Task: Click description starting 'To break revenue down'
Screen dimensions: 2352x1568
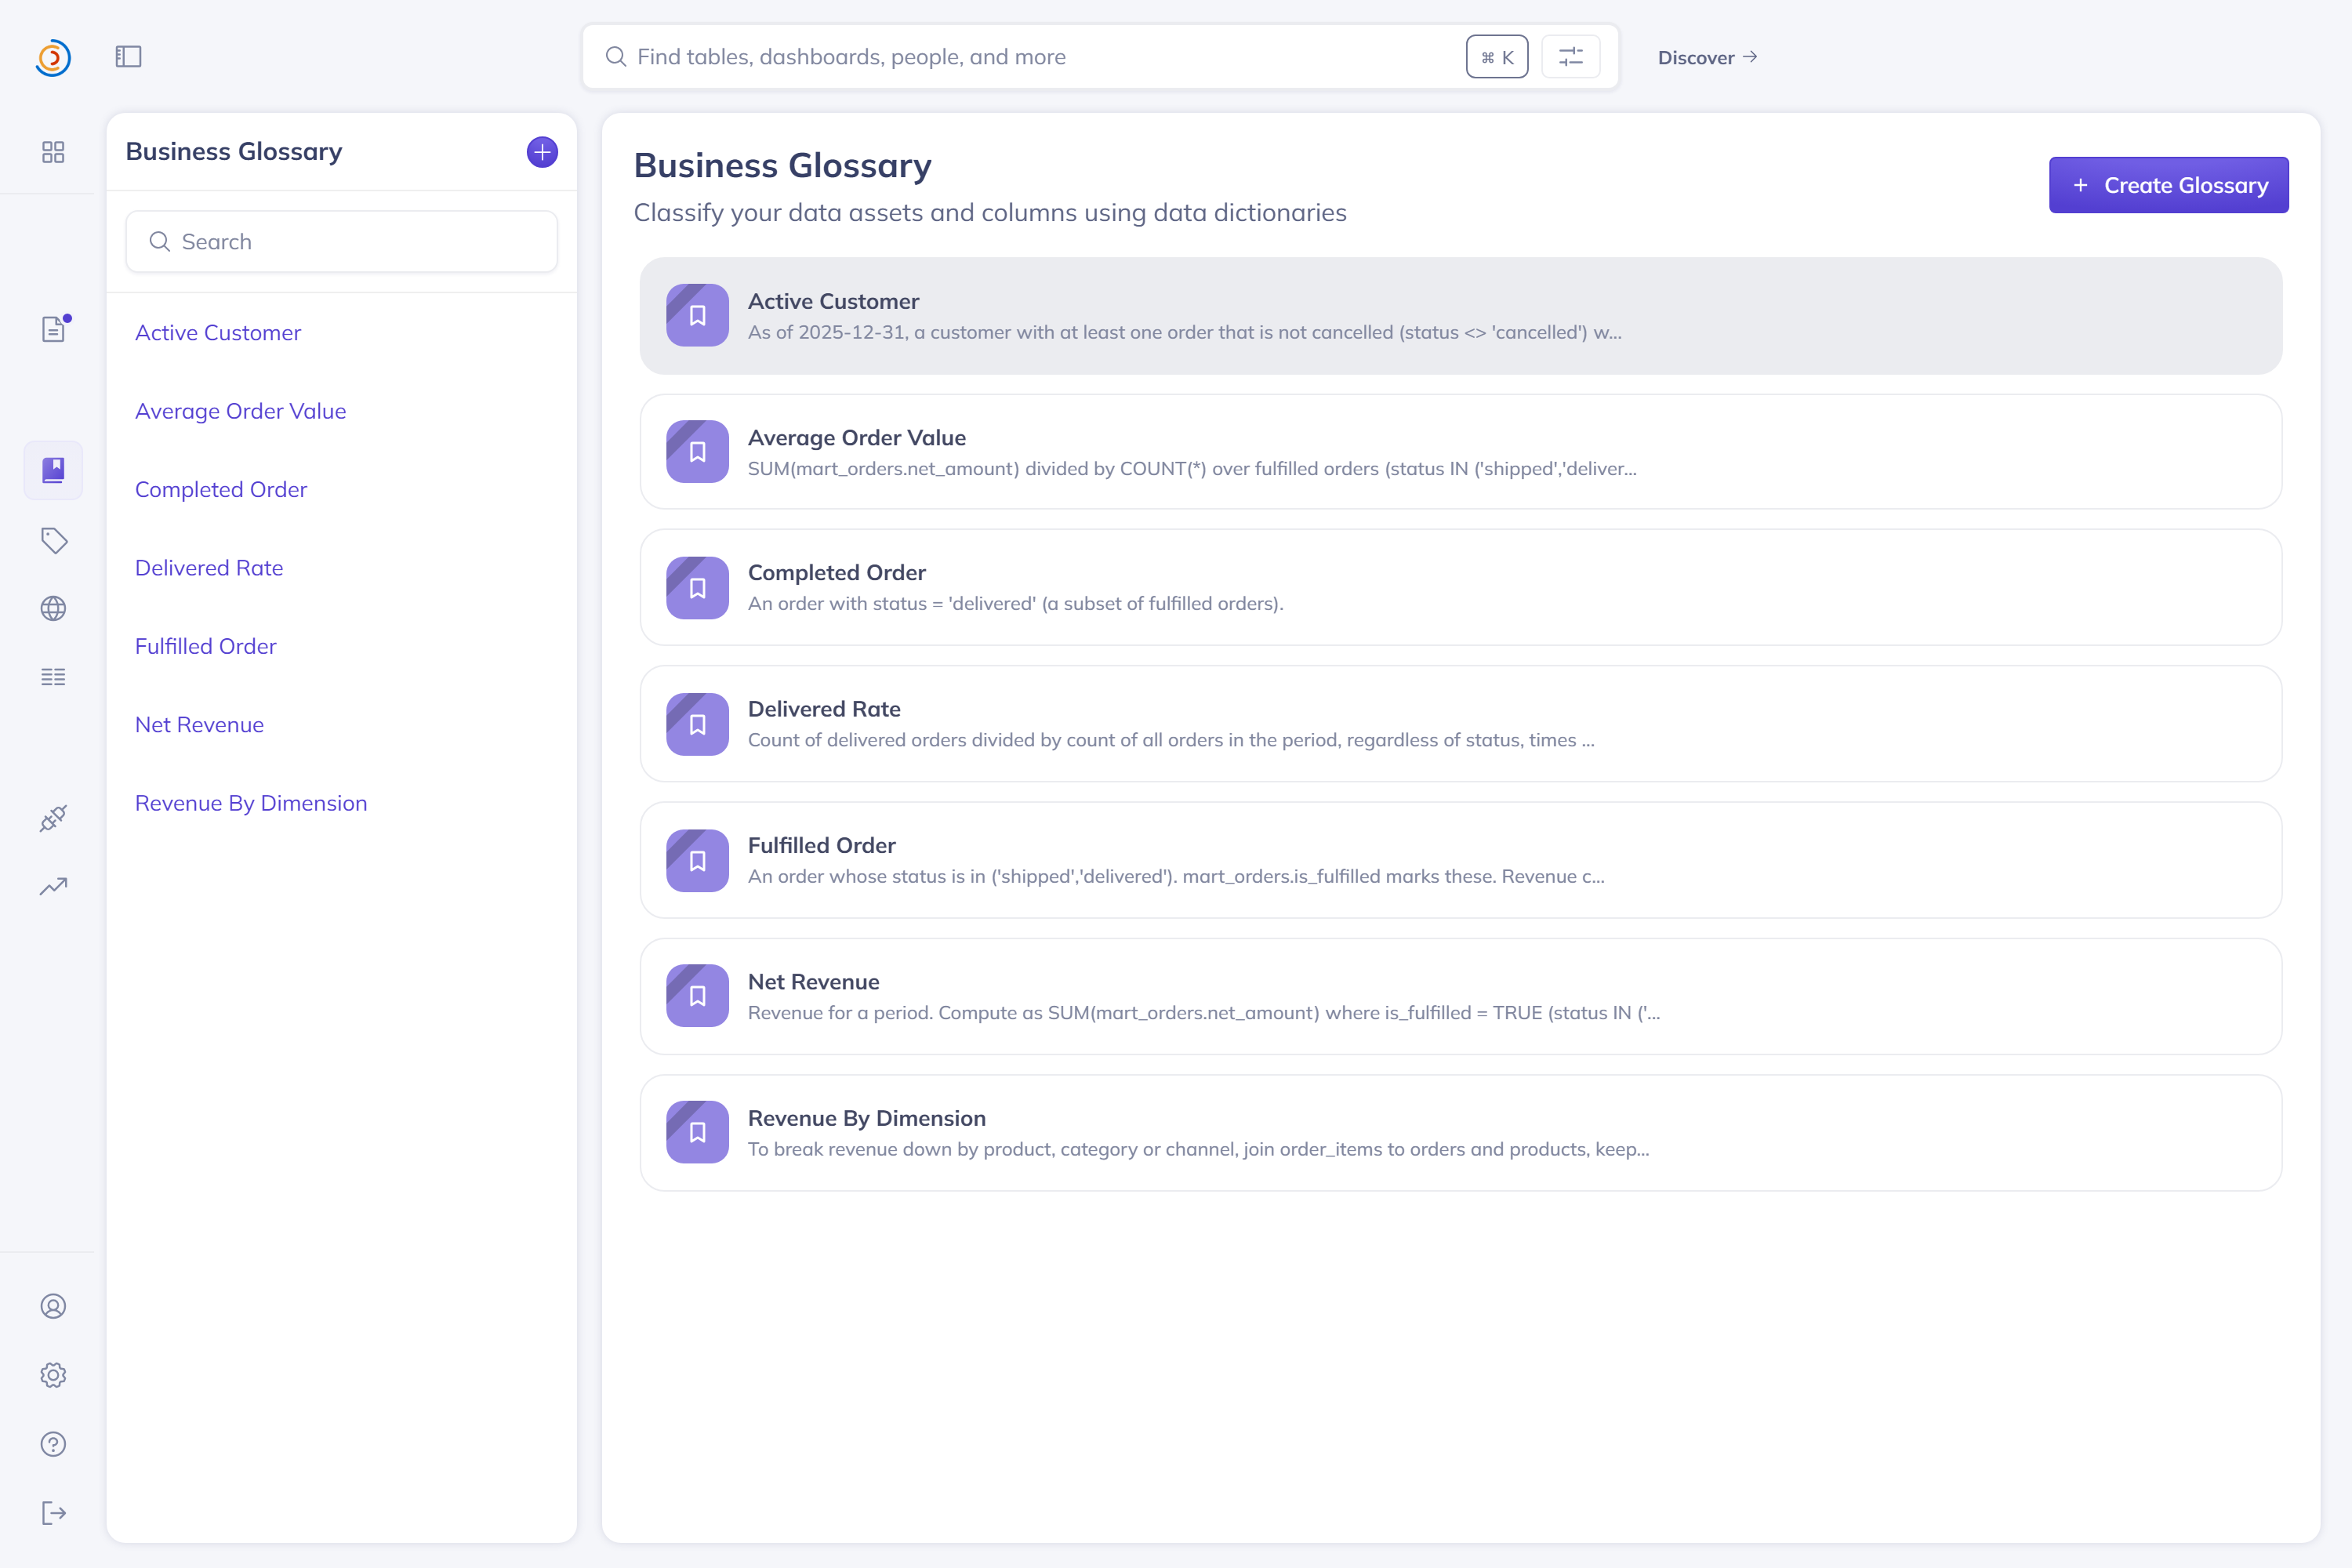Action: tap(1199, 1149)
